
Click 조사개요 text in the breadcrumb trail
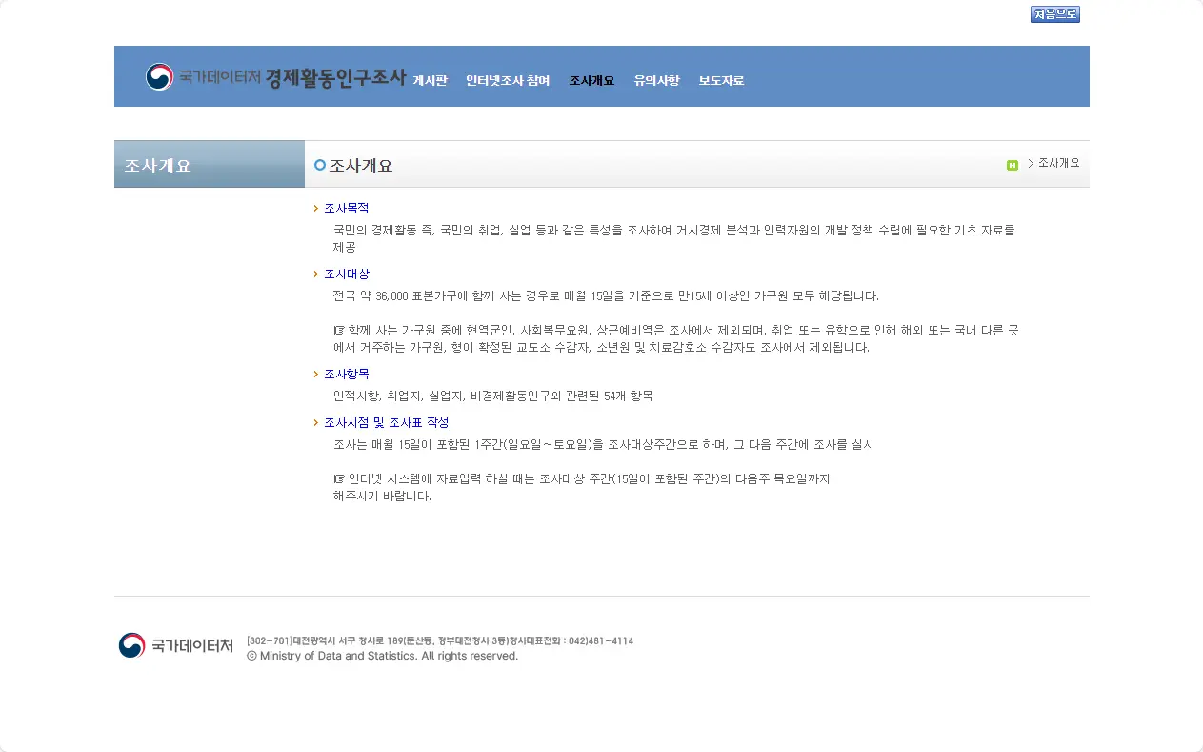[x=1057, y=163]
